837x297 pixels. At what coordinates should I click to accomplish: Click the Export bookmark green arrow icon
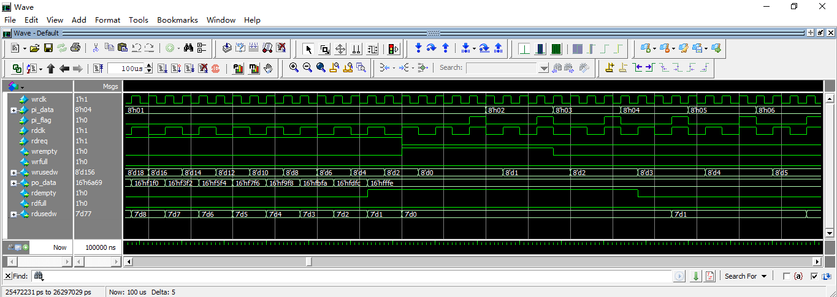click(716, 48)
